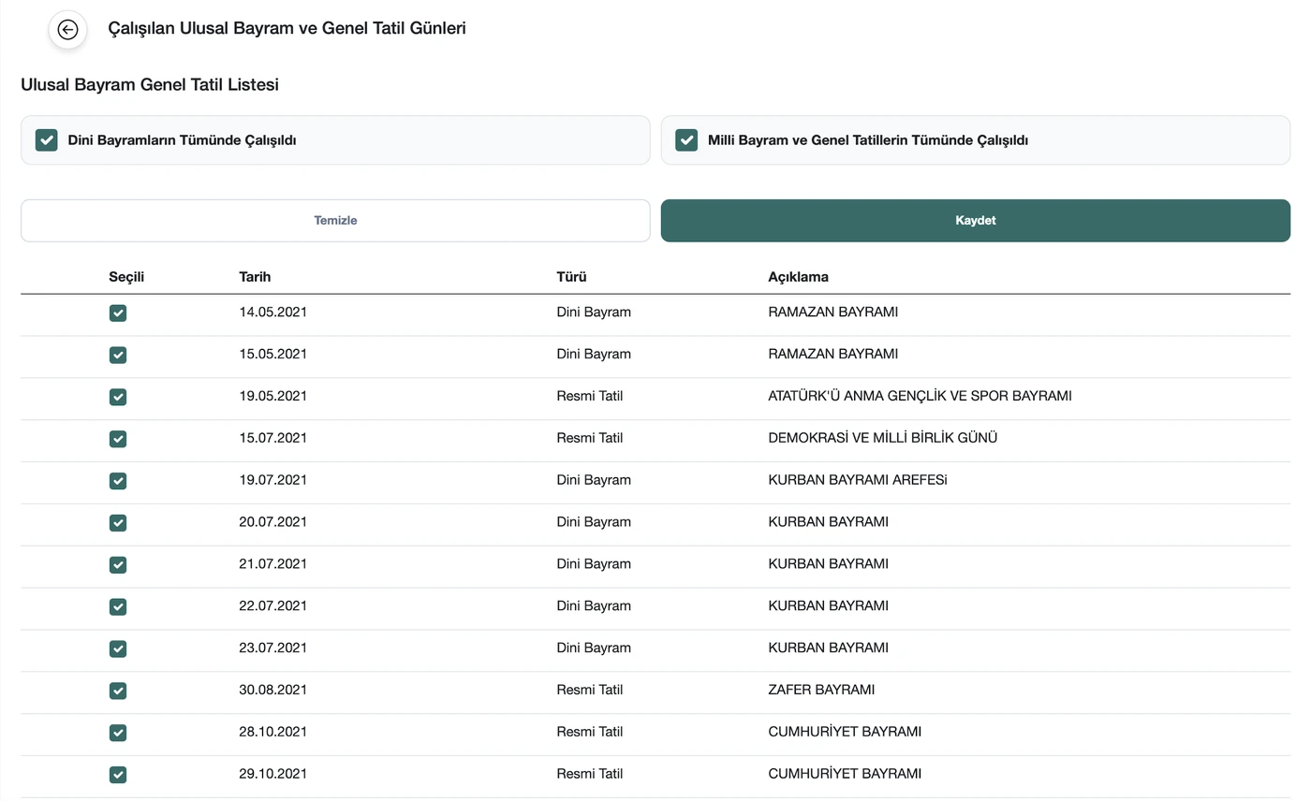Click Resmi Tatil in the 19.05.2021 row
1311x801 pixels.
click(590, 396)
